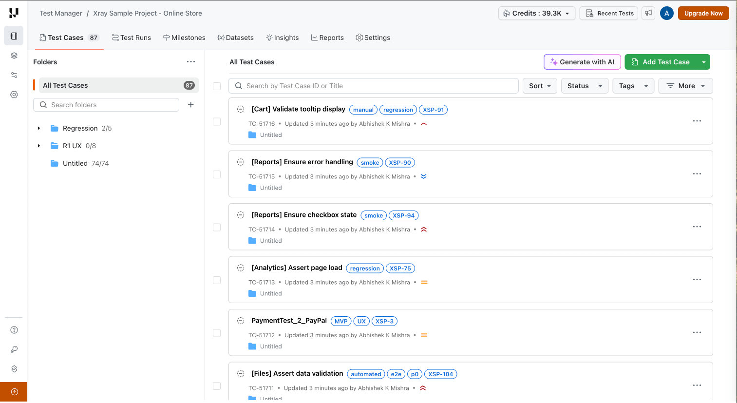Image resolution: width=737 pixels, height=403 pixels.
Task: Open the stacked layers sidebar icon
Action: click(14, 56)
